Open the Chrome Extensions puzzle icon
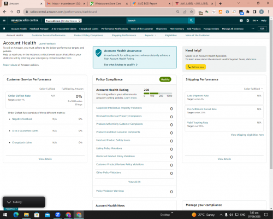273x219 pixels. 248,12
